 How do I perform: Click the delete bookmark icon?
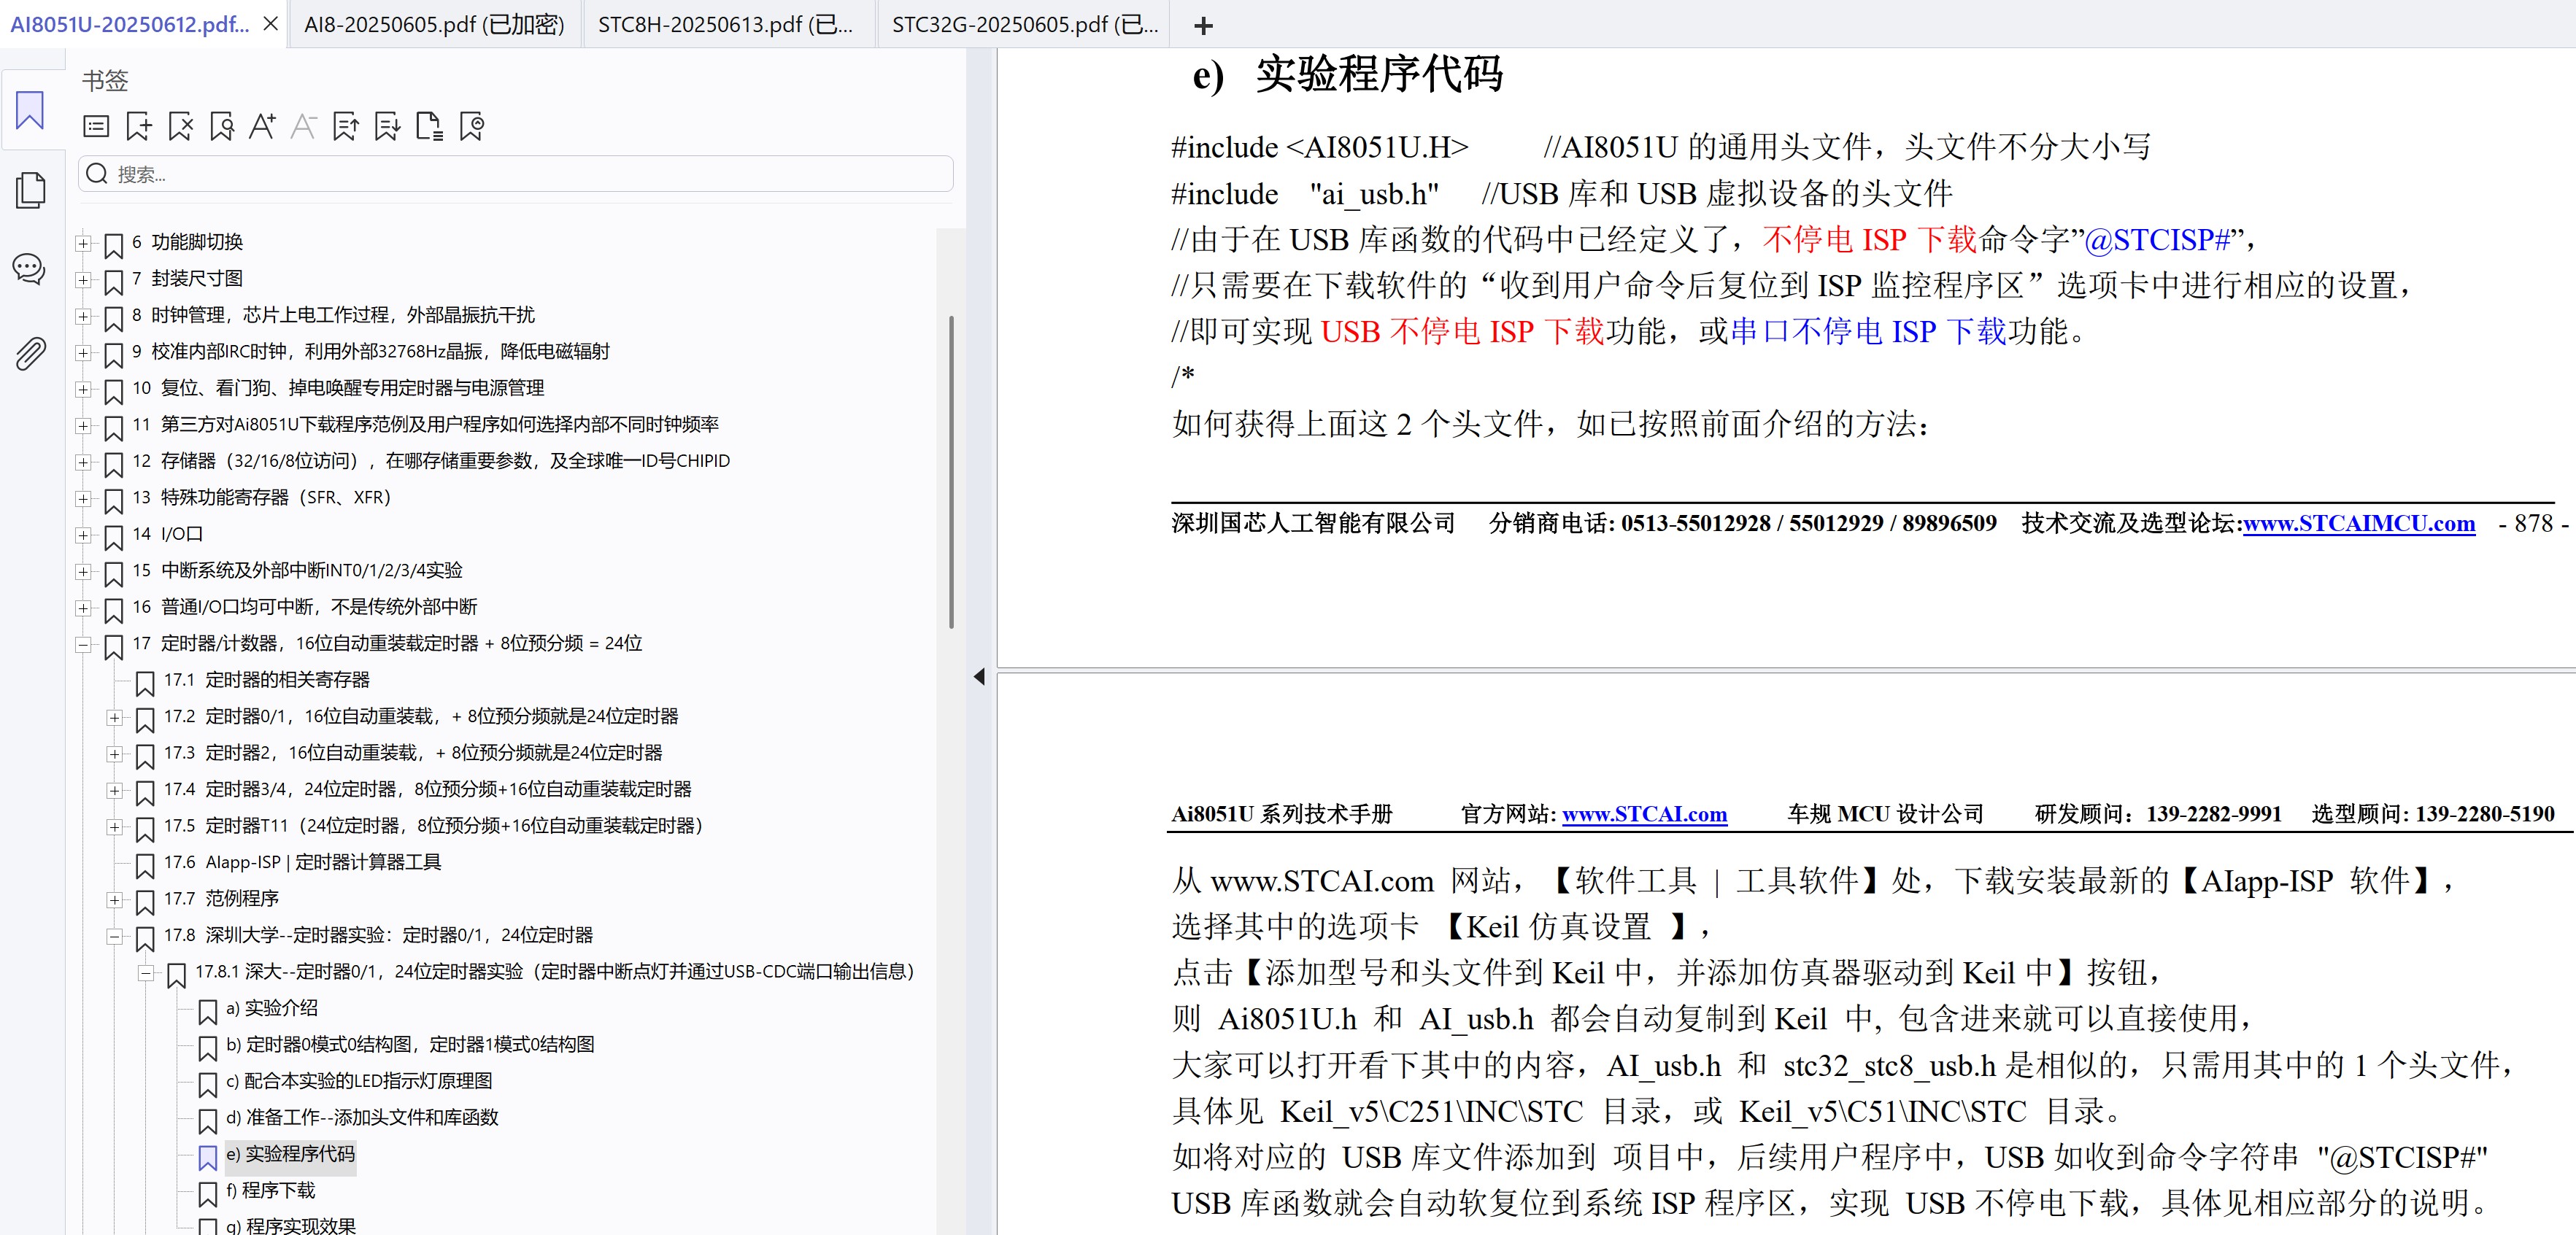181,126
